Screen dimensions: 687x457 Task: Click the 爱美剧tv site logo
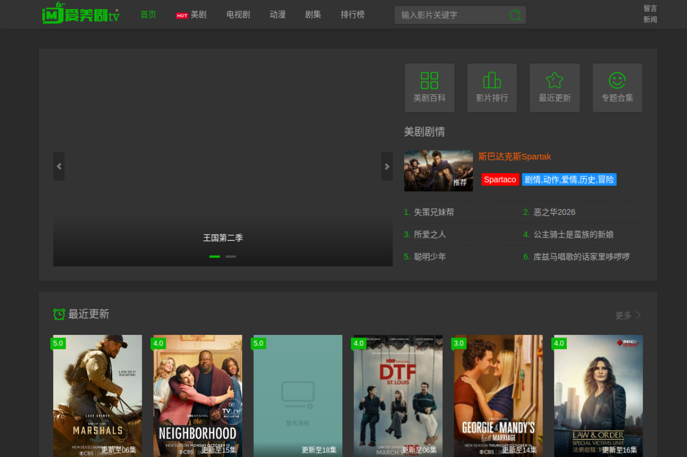coord(81,14)
